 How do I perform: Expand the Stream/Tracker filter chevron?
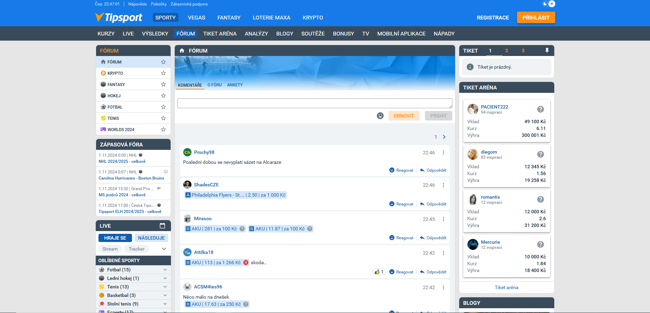click(164, 249)
